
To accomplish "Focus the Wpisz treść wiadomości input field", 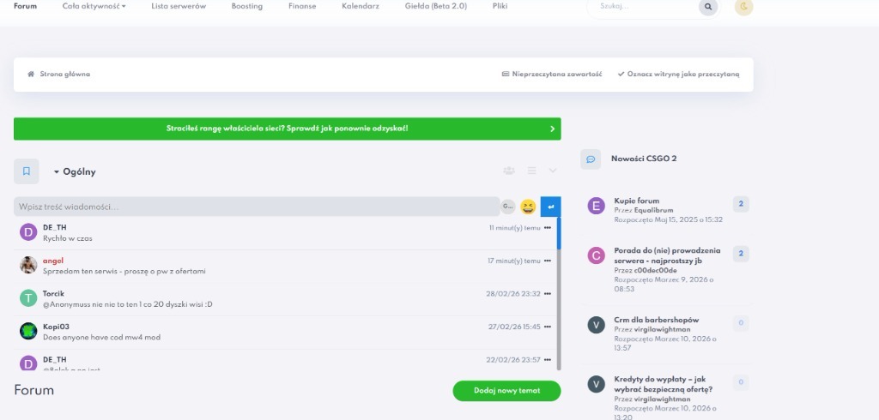I will pyautogui.click(x=256, y=207).
